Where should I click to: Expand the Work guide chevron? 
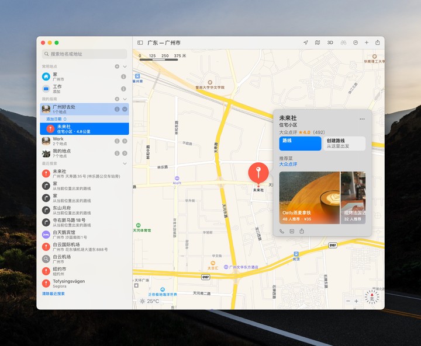click(x=125, y=141)
